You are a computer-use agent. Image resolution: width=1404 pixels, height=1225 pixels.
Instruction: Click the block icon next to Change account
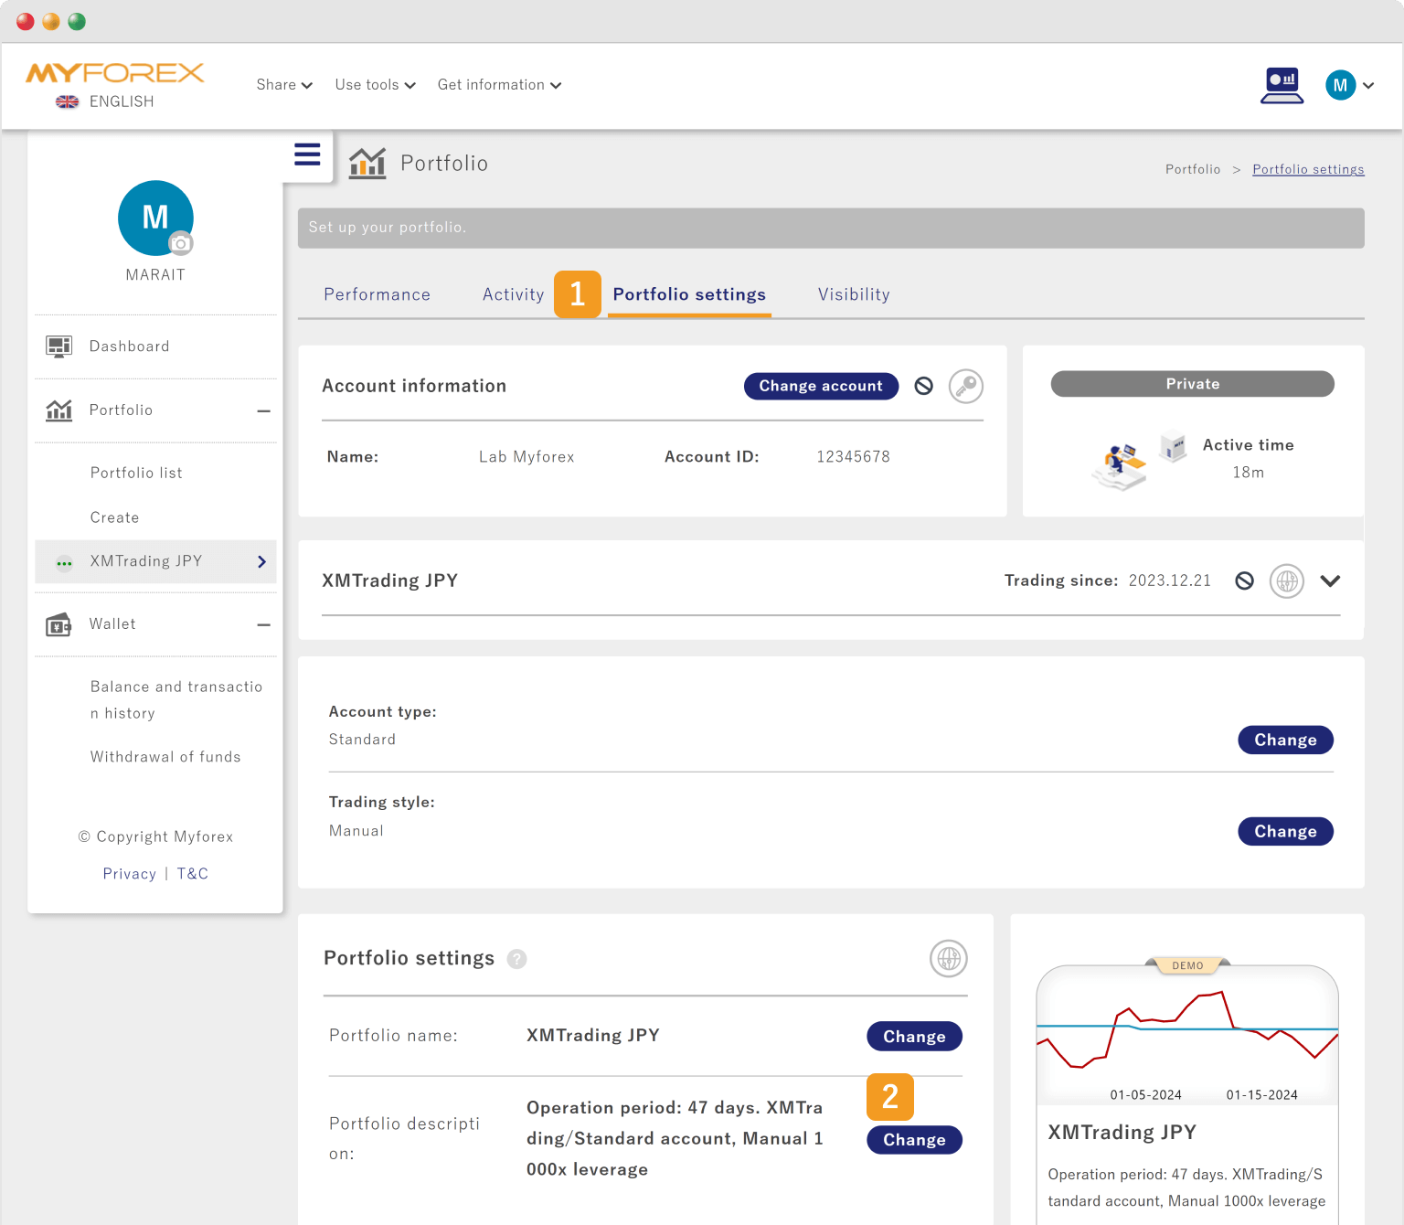click(x=924, y=386)
